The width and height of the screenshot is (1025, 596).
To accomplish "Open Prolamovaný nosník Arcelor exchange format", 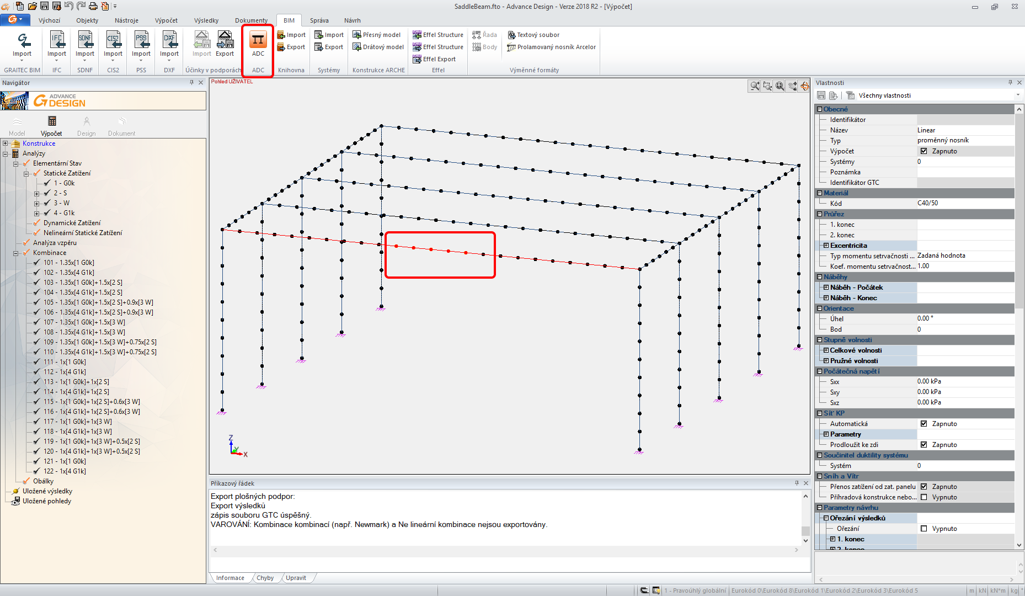I will pos(551,47).
